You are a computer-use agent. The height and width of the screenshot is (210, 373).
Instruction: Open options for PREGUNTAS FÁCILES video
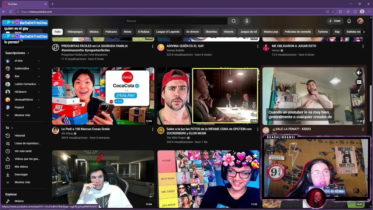tap(152, 46)
